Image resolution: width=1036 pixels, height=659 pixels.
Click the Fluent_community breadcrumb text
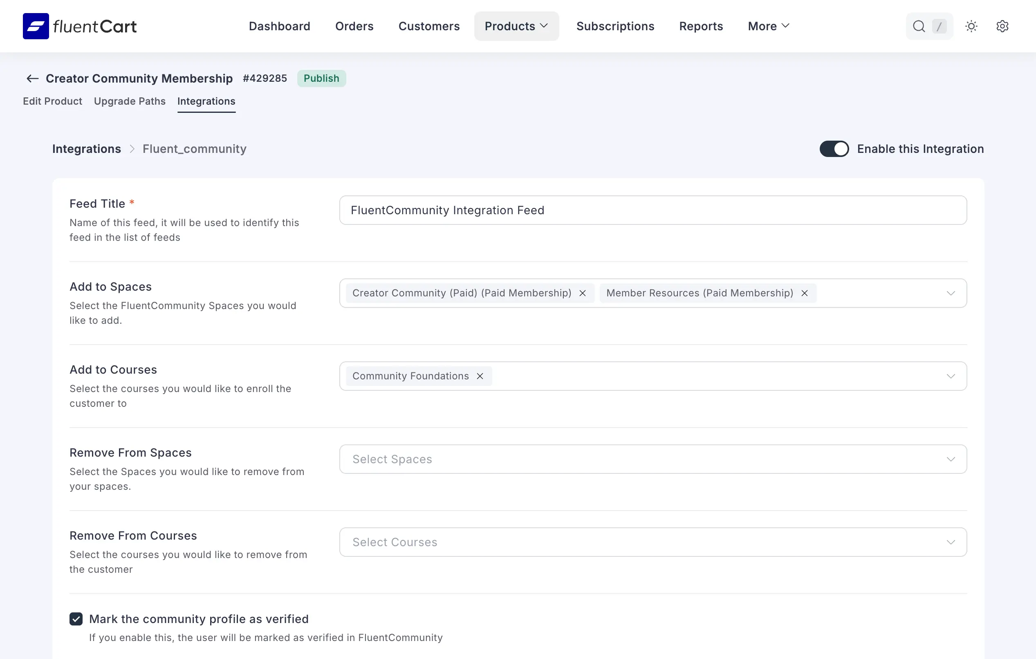195,149
